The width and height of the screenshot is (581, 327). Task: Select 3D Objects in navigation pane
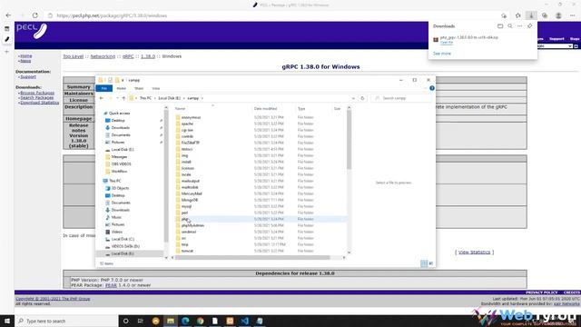[x=120, y=188]
